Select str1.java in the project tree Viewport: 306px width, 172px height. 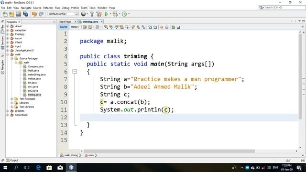(33, 86)
